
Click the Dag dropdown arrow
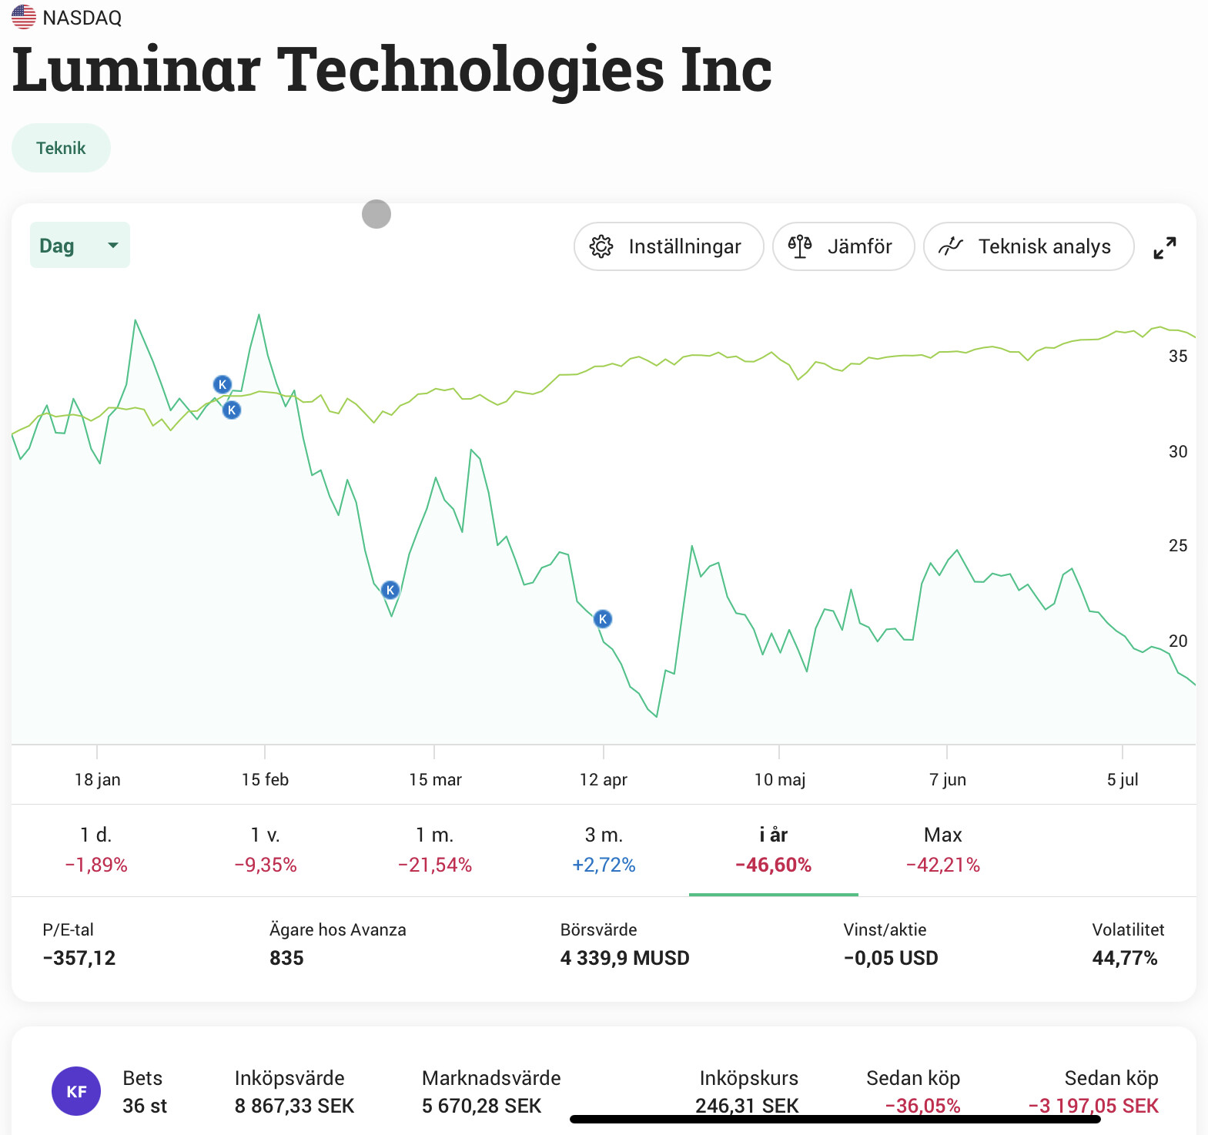click(113, 246)
